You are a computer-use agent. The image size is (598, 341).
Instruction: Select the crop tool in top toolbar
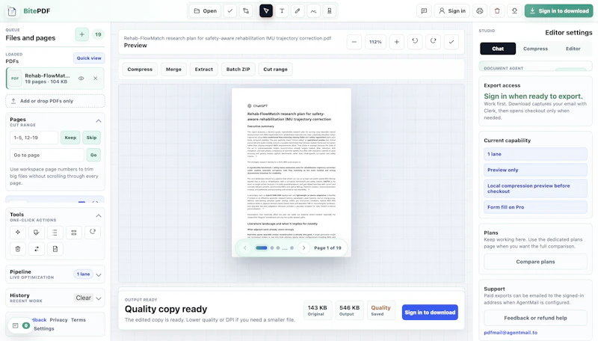pyautogui.click(x=246, y=11)
